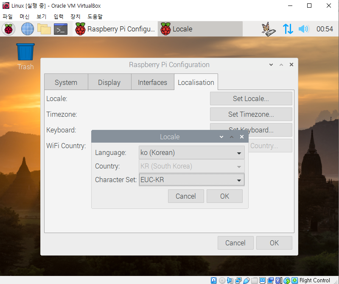Minimize the Locale dialog with down chevron

tap(221, 137)
